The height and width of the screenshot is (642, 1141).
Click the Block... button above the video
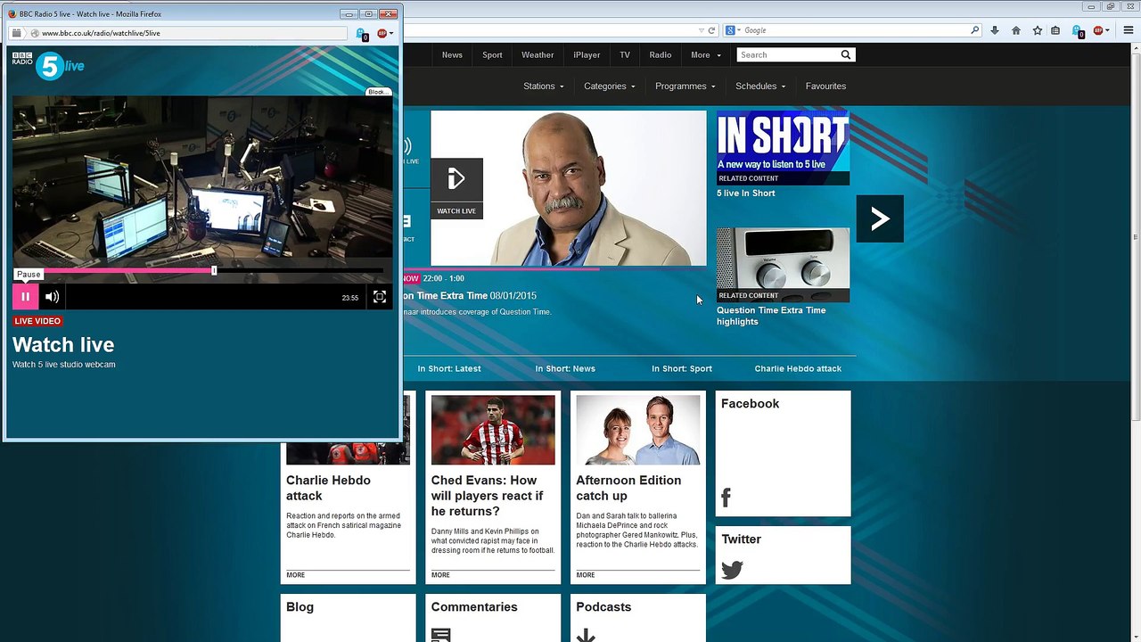tap(378, 92)
